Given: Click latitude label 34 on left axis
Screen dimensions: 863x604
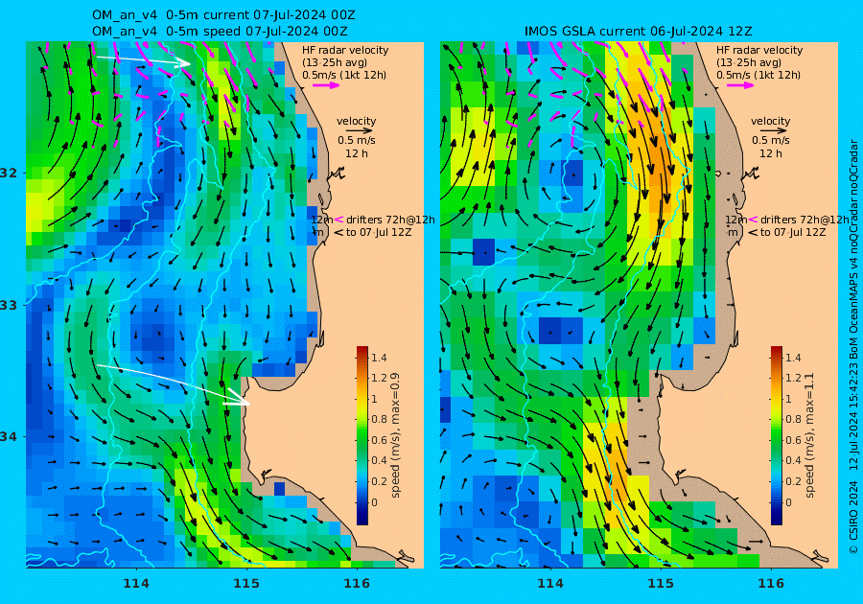Looking at the screenshot, I should [9, 437].
